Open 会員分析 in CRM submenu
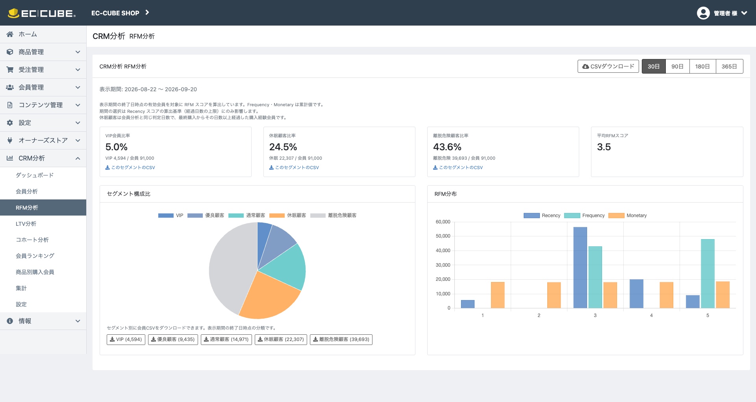The height and width of the screenshot is (402, 756). tap(27, 192)
